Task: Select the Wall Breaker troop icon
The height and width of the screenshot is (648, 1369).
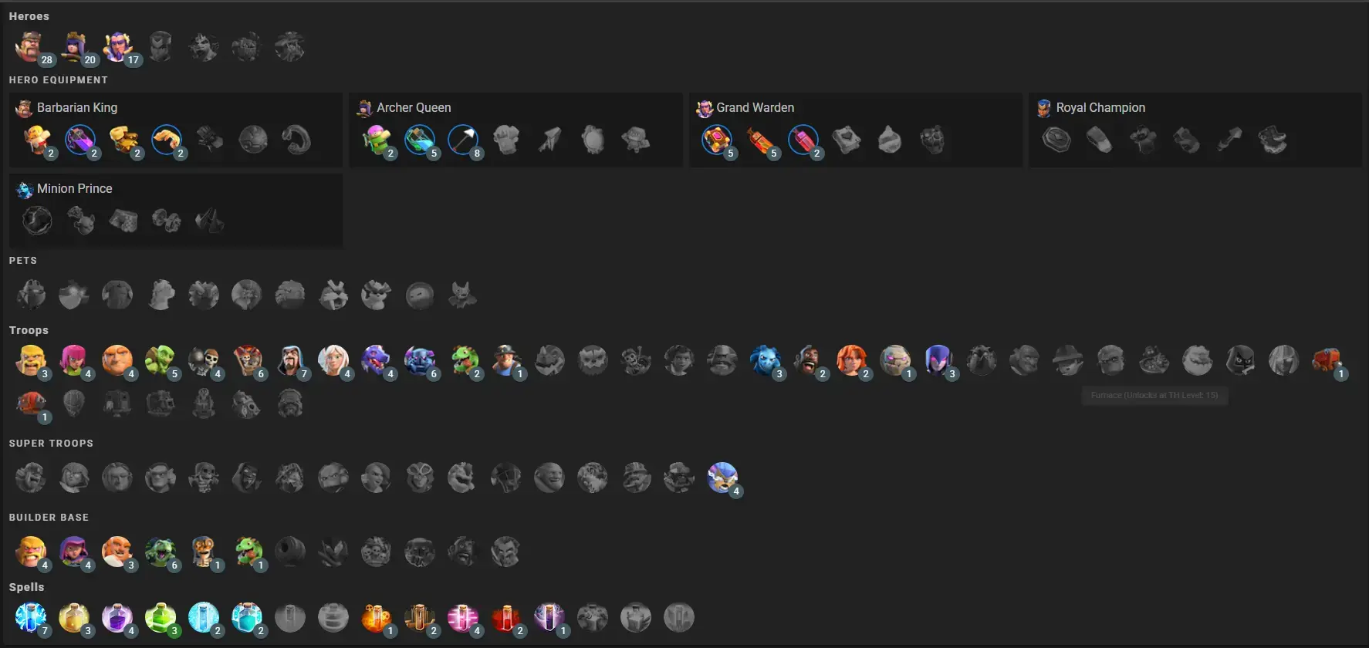Action: coord(204,360)
